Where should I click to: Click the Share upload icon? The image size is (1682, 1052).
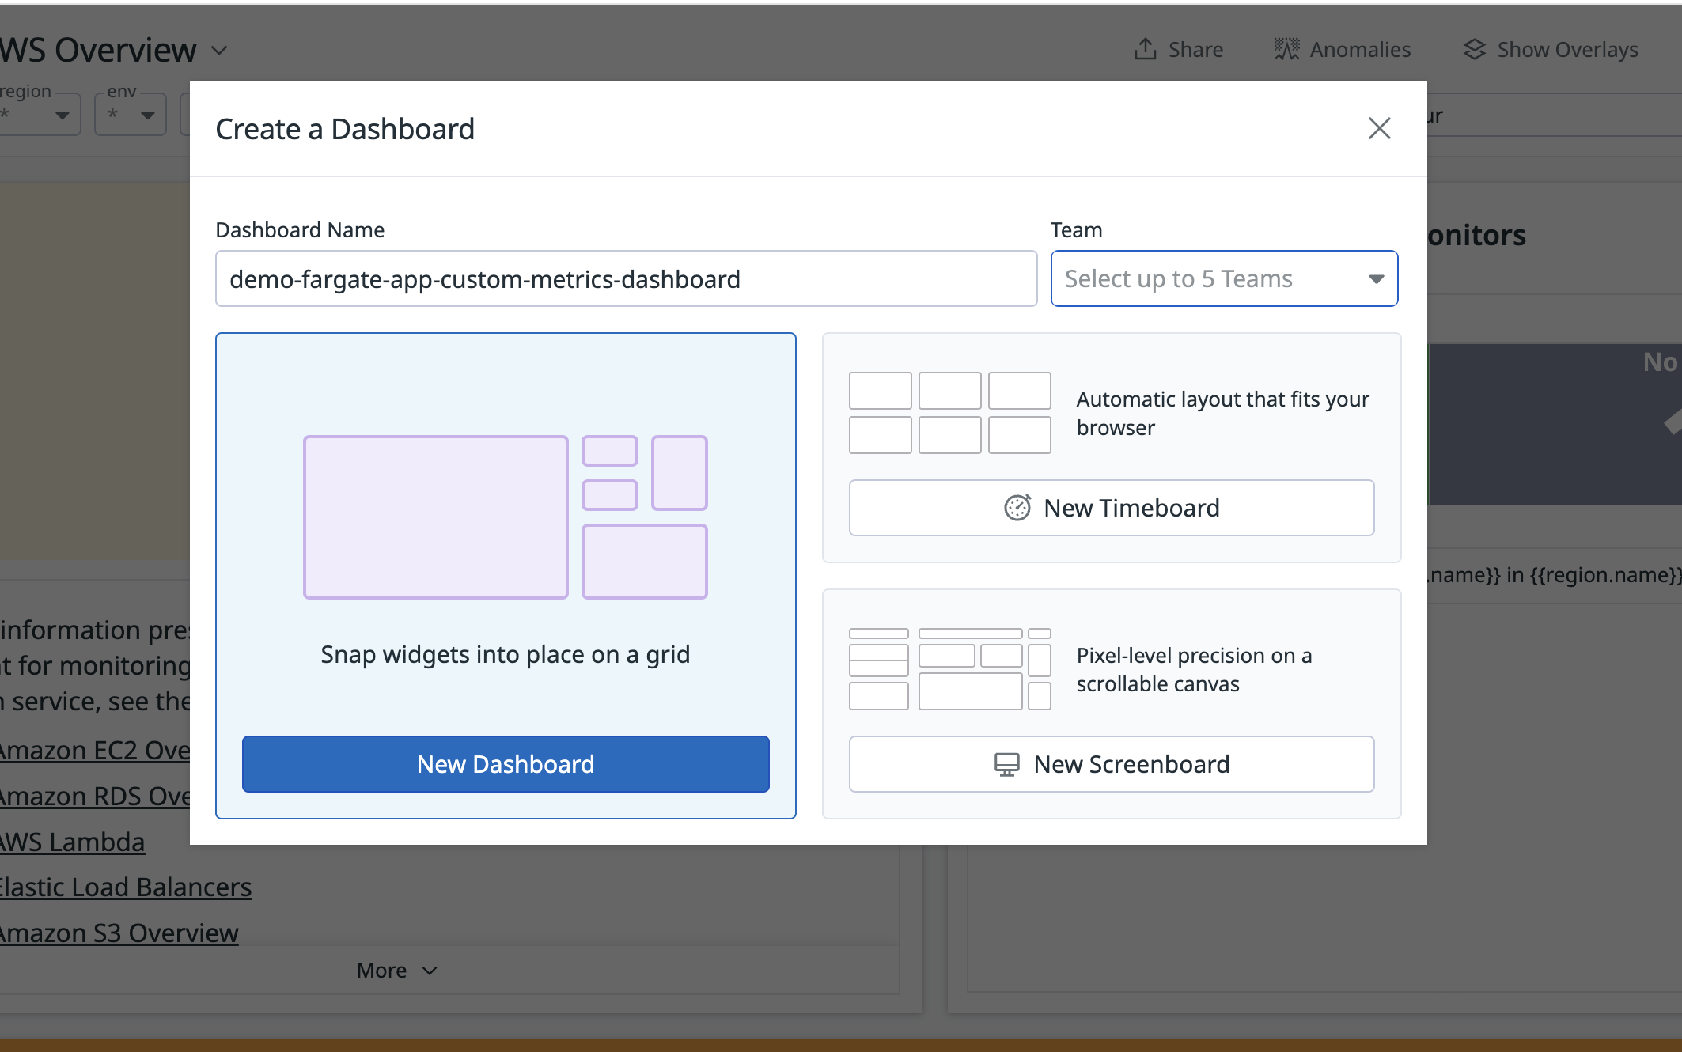1145,49
